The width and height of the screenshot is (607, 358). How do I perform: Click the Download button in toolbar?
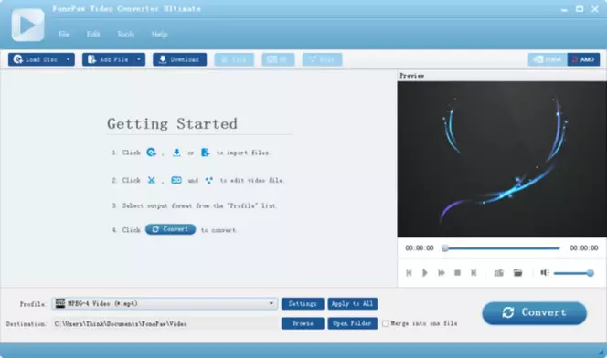point(179,59)
